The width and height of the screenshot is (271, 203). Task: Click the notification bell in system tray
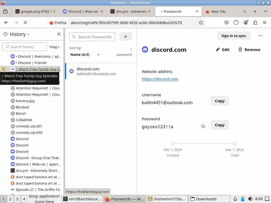coord(235,199)
